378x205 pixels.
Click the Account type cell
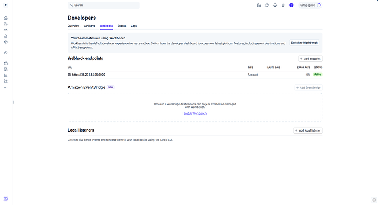tap(253, 75)
